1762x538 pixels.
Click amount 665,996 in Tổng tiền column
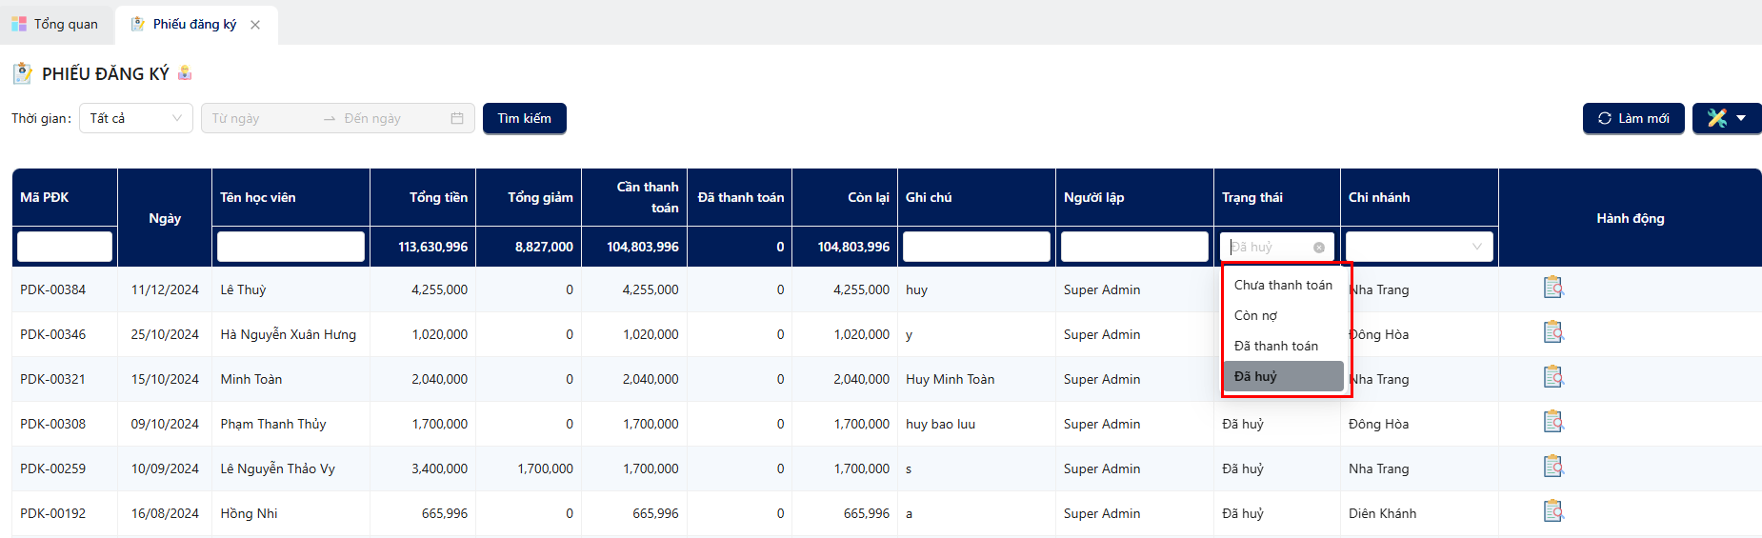pyautogui.click(x=445, y=513)
